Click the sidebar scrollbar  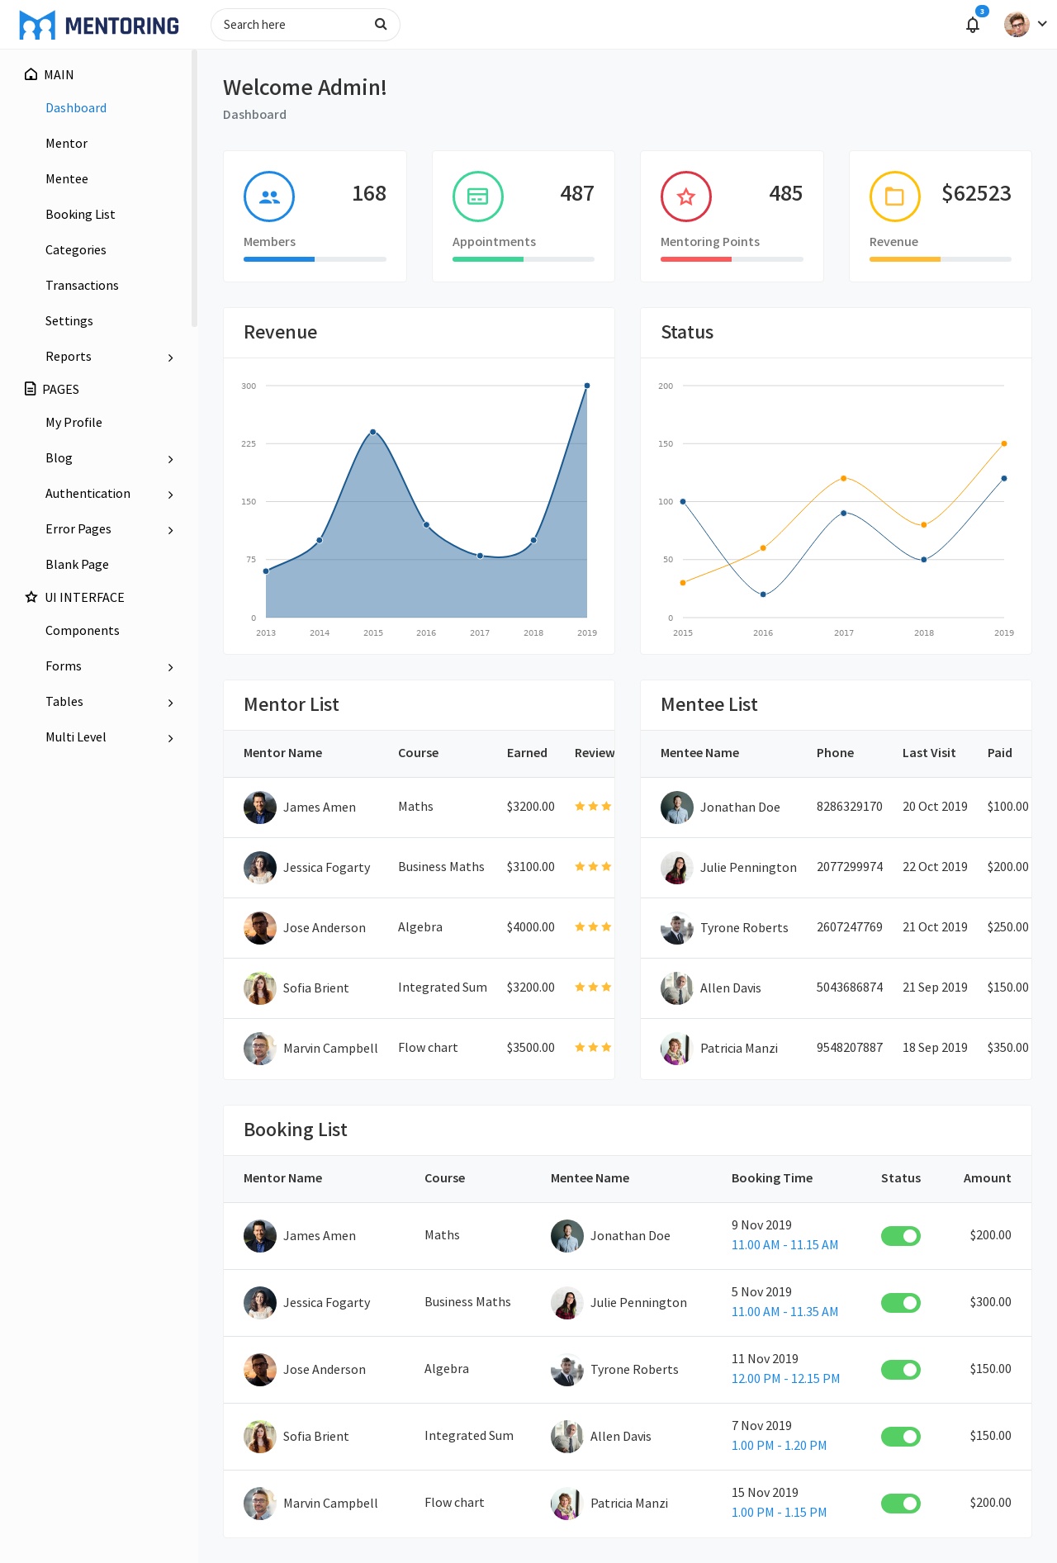(194, 188)
